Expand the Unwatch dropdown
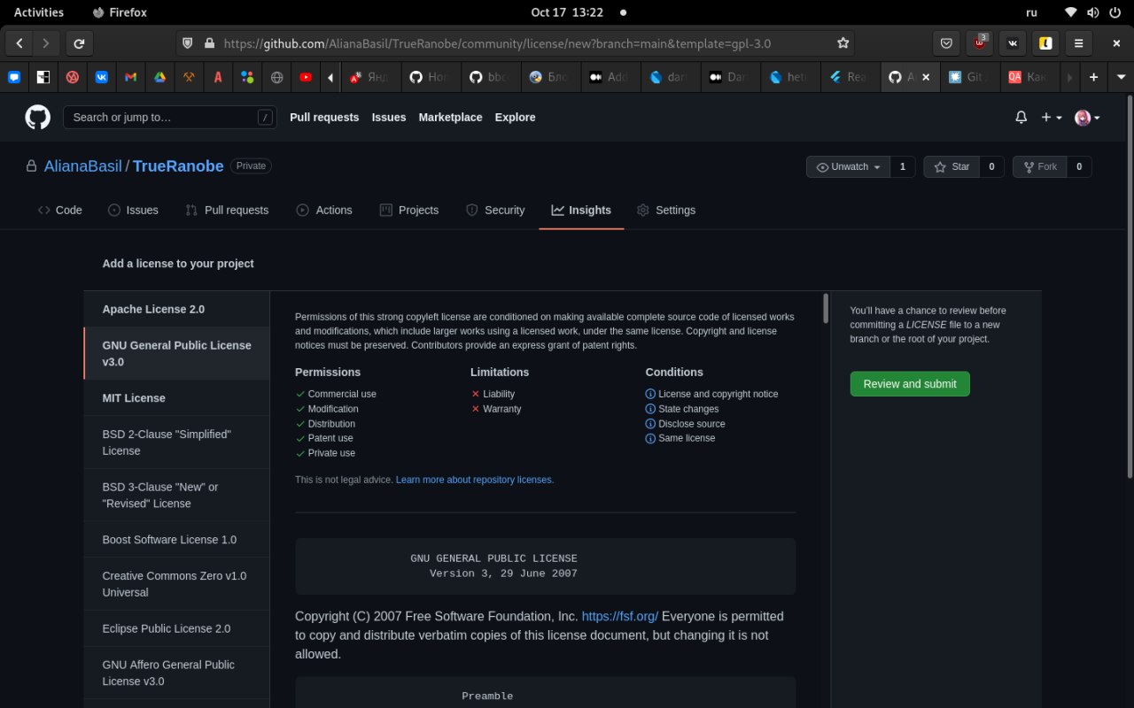Screen dimensions: 1134x708 [848, 166]
